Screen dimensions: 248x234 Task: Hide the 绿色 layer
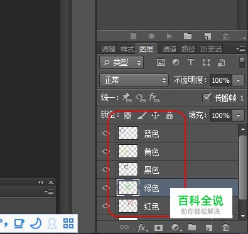click(106, 188)
